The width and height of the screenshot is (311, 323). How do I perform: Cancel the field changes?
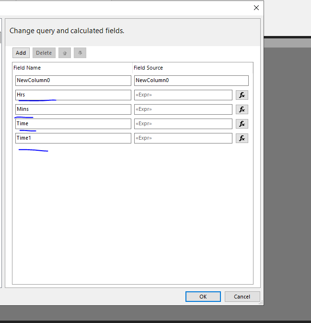coord(242,297)
